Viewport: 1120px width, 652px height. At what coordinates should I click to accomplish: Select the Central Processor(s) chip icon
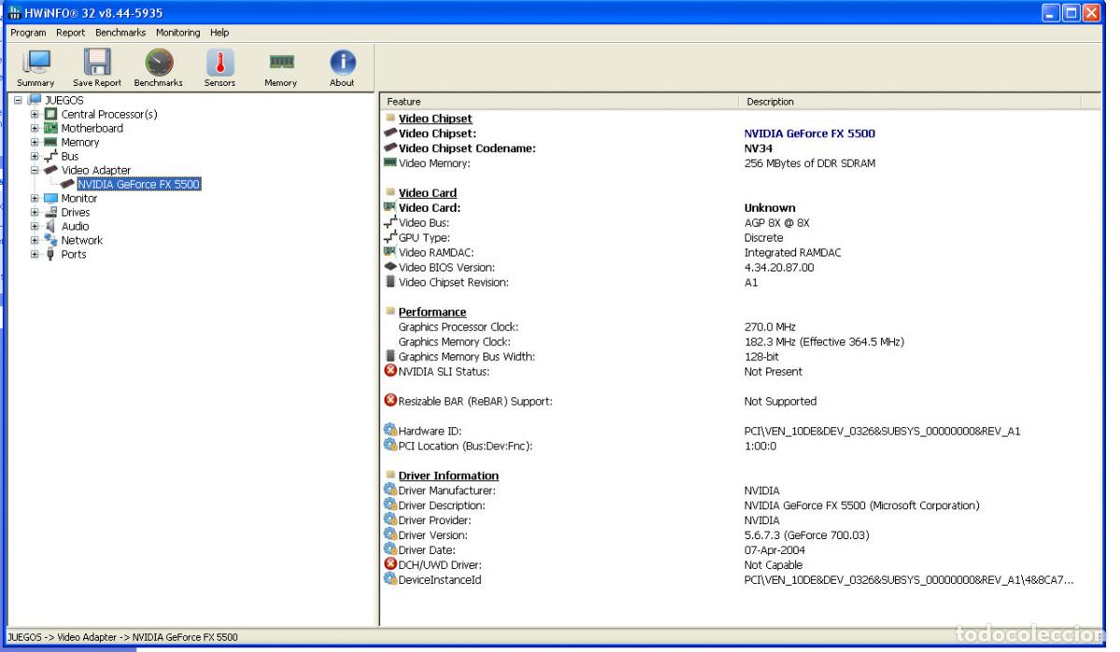(51, 114)
